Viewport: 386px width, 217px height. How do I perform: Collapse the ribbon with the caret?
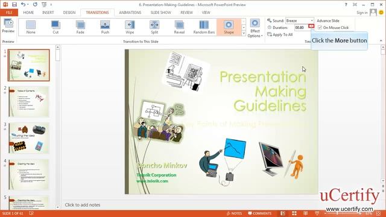click(x=381, y=41)
